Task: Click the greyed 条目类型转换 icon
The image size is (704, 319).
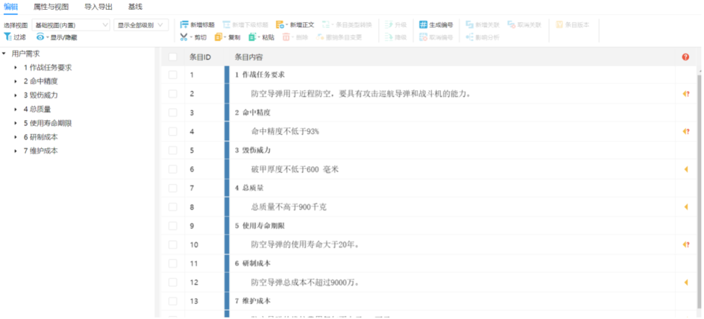Action: 326,25
